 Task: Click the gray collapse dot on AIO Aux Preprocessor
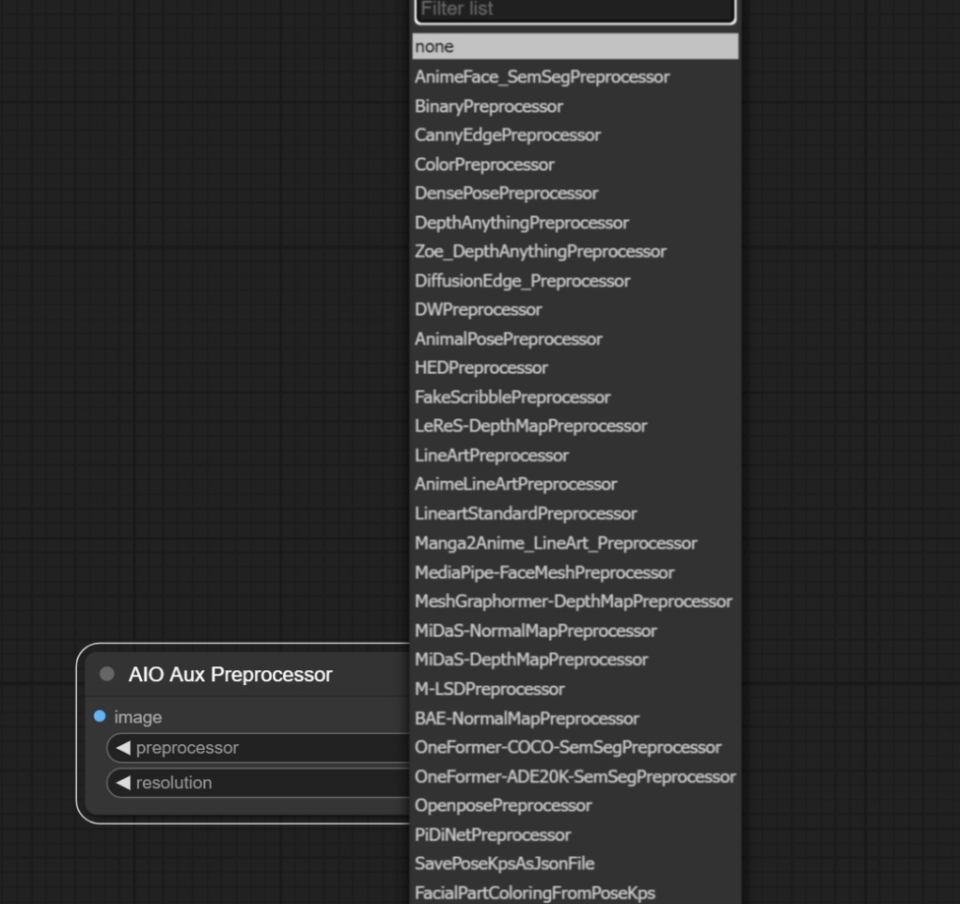[x=106, y=675]
